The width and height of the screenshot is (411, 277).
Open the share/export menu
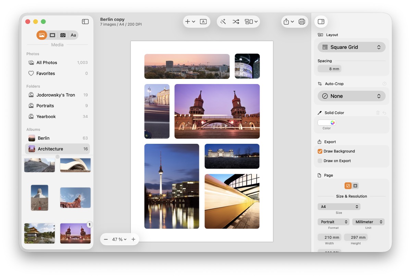click(x=288, y=22)
